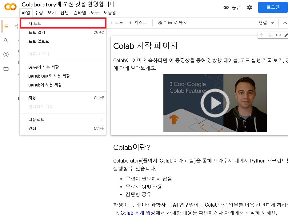Image resolution: width=288 pixels, height=218 pixels.
Task: Copy the cell link using the chain icon
Action: [x=278, y=35]
